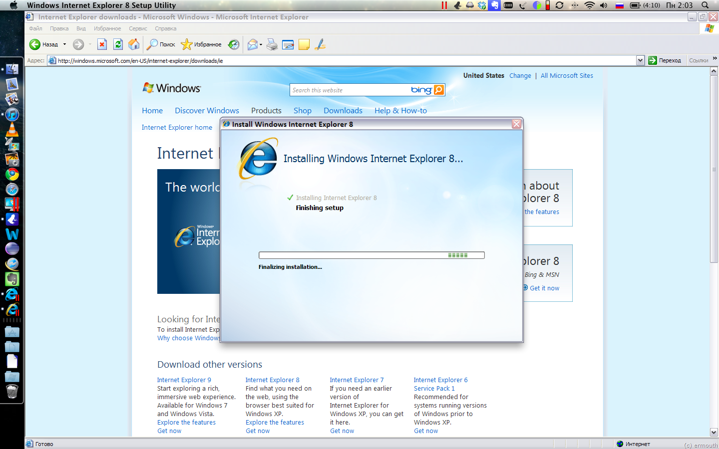
Task: Open the History clock icon
Action: 234,44
